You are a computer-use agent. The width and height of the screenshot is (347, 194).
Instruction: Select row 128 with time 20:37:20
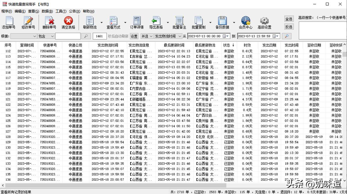pos(171,137)
